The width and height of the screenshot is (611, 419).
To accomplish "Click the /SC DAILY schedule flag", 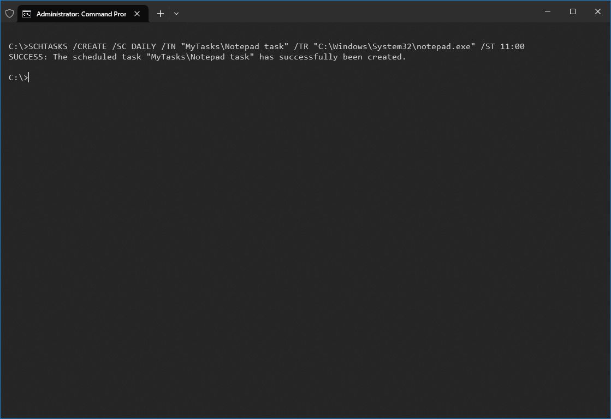I will pyautogui.click(x=135, y=46).
